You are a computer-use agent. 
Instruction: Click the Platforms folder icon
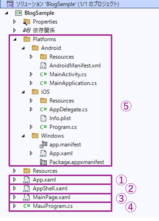pos(27,39)
